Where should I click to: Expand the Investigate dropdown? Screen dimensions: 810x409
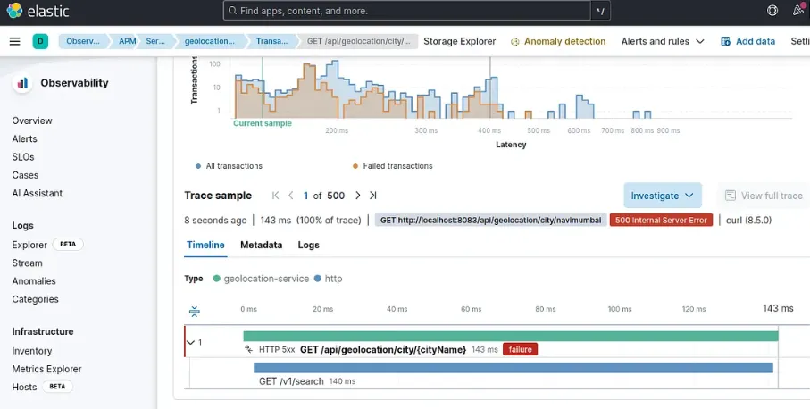click(663, 196)
